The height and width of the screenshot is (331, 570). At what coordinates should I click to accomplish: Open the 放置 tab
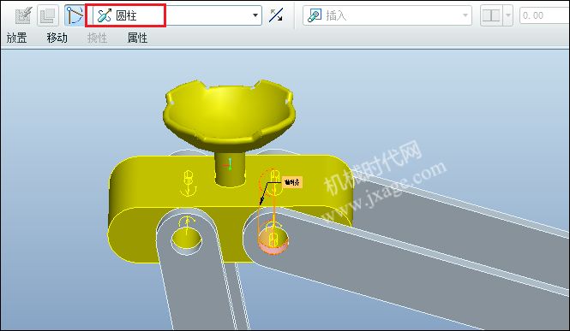[17, 38]
